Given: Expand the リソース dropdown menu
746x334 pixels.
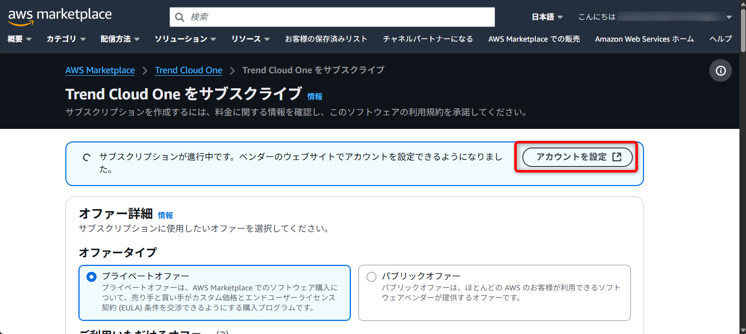Looking at the screenshot, I should [x=251, y=39].
